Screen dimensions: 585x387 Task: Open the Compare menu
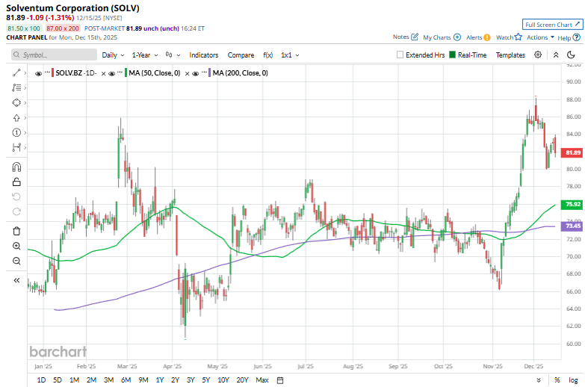pos(241,55)
